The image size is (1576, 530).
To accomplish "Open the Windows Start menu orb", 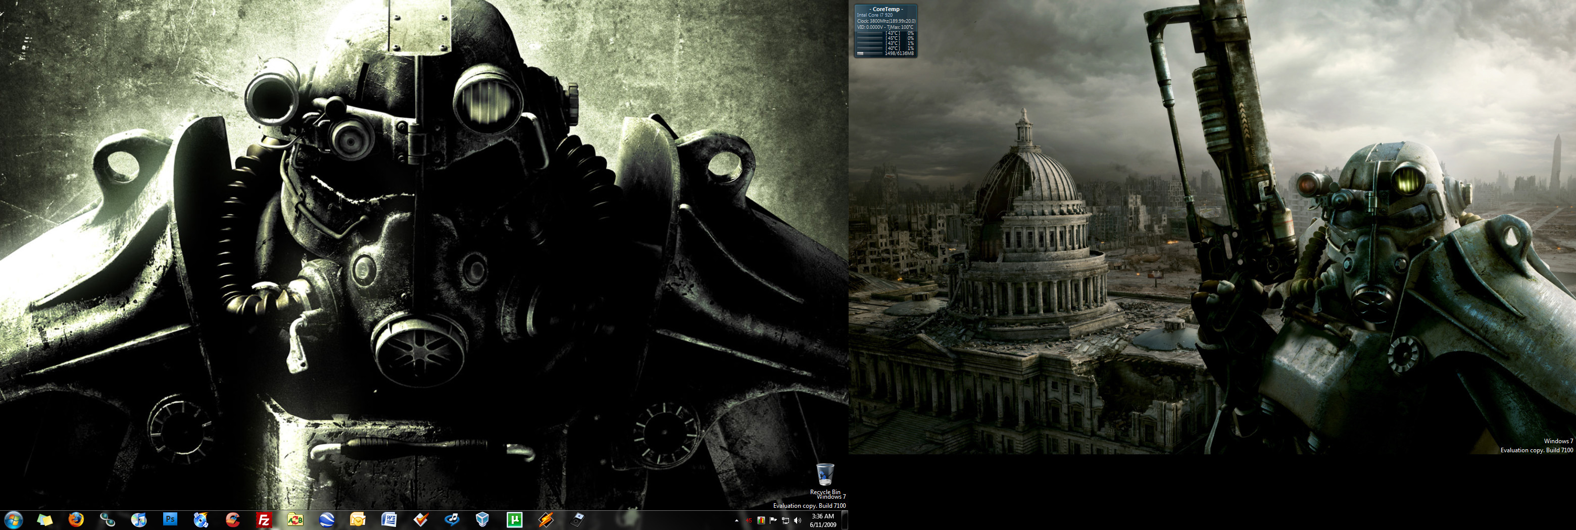I will [13, 519].
